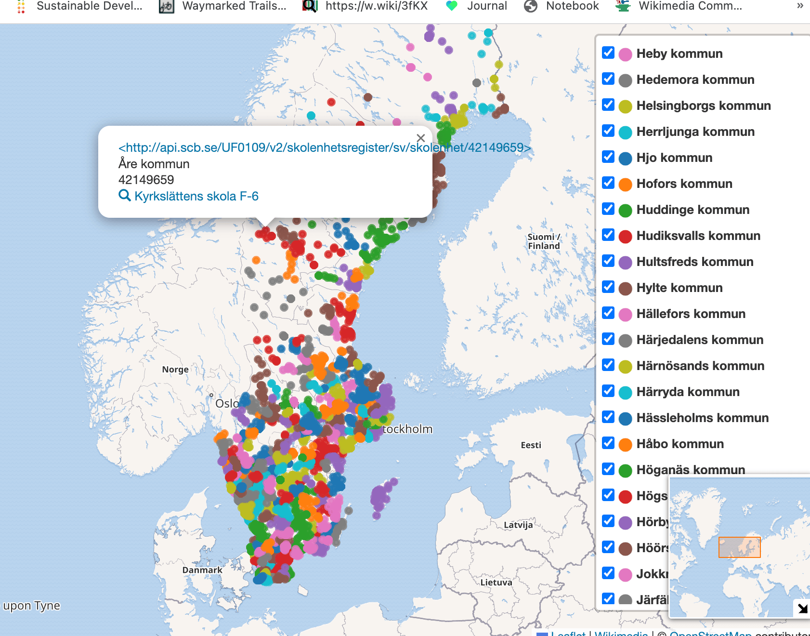
Task: Select the Hässleholms kommun legend label
Action: click(702, 418)
